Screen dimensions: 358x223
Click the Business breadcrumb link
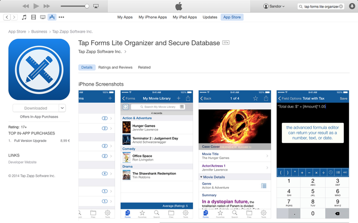click(39, 31)
